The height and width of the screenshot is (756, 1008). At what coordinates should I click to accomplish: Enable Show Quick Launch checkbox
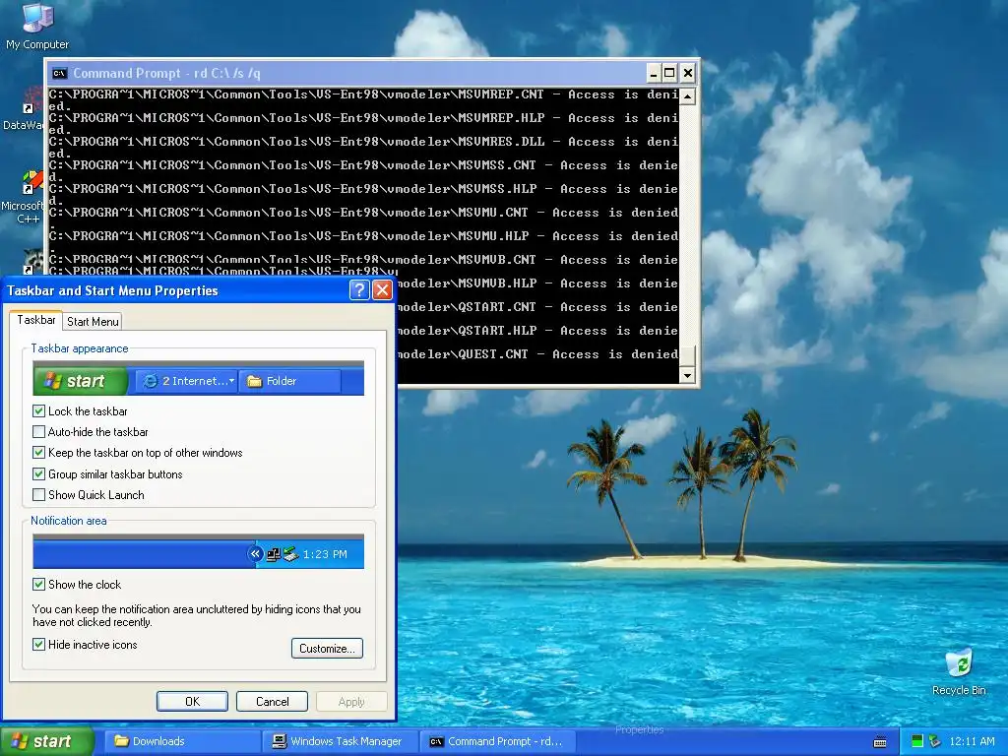38,495
